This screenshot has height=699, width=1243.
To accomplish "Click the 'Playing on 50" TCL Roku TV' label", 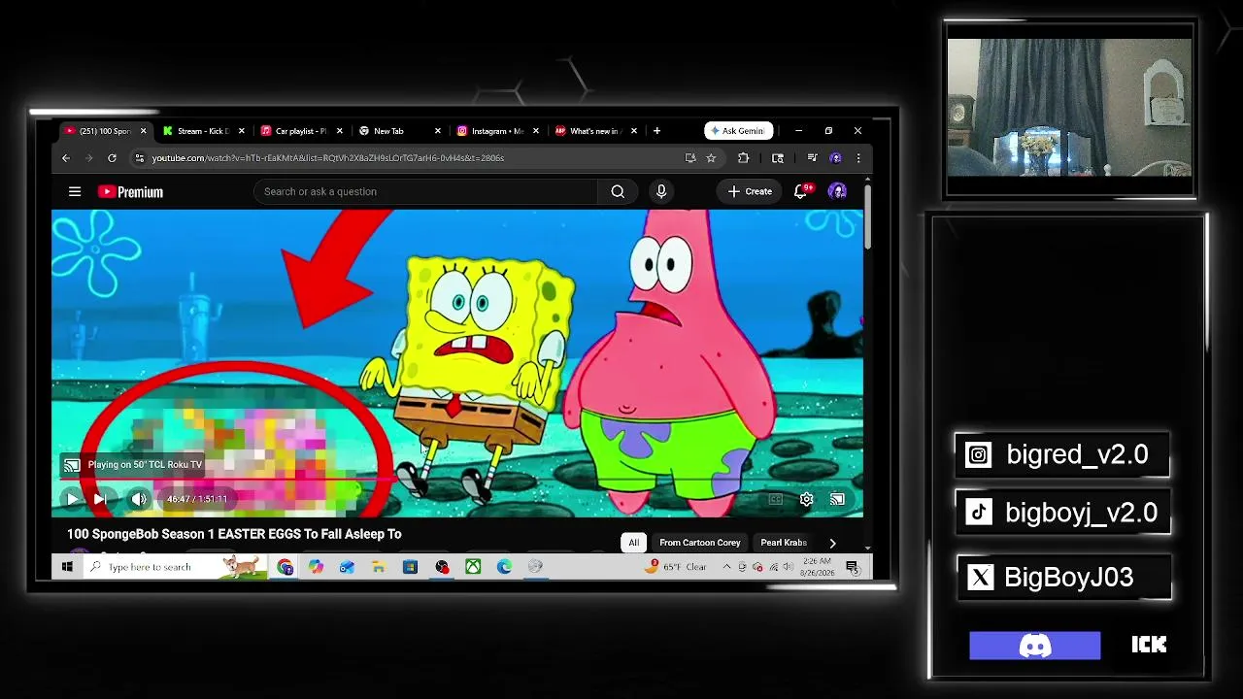I will 145,464.
